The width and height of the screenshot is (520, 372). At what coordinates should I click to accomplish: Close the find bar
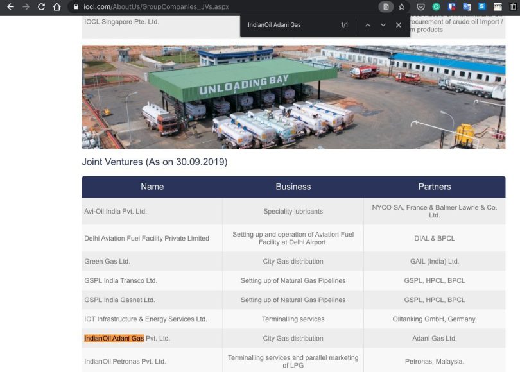pyautogui.click(x=399, y=25)
